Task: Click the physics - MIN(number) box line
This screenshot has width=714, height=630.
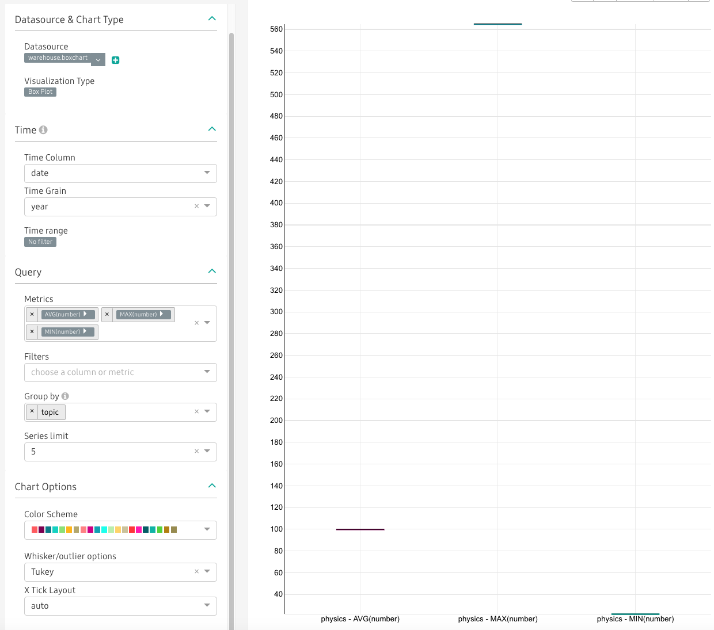Action: point(636,614)
